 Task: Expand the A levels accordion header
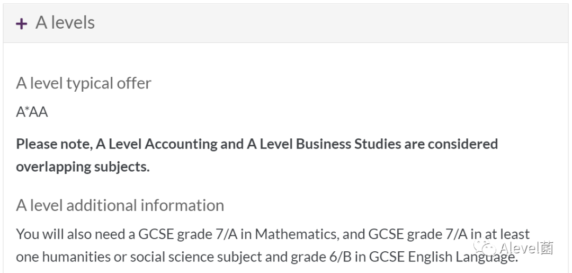(x=285, y=23)
